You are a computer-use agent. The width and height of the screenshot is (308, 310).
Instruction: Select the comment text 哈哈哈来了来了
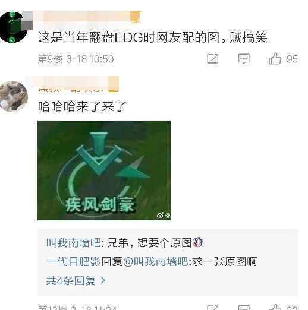[x=82, y=106]
